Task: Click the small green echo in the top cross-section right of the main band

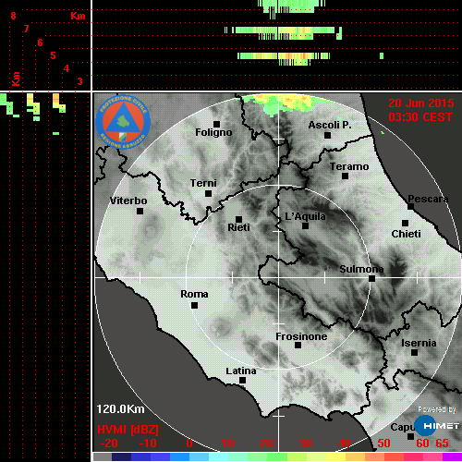Action: (x=382, y=55)
